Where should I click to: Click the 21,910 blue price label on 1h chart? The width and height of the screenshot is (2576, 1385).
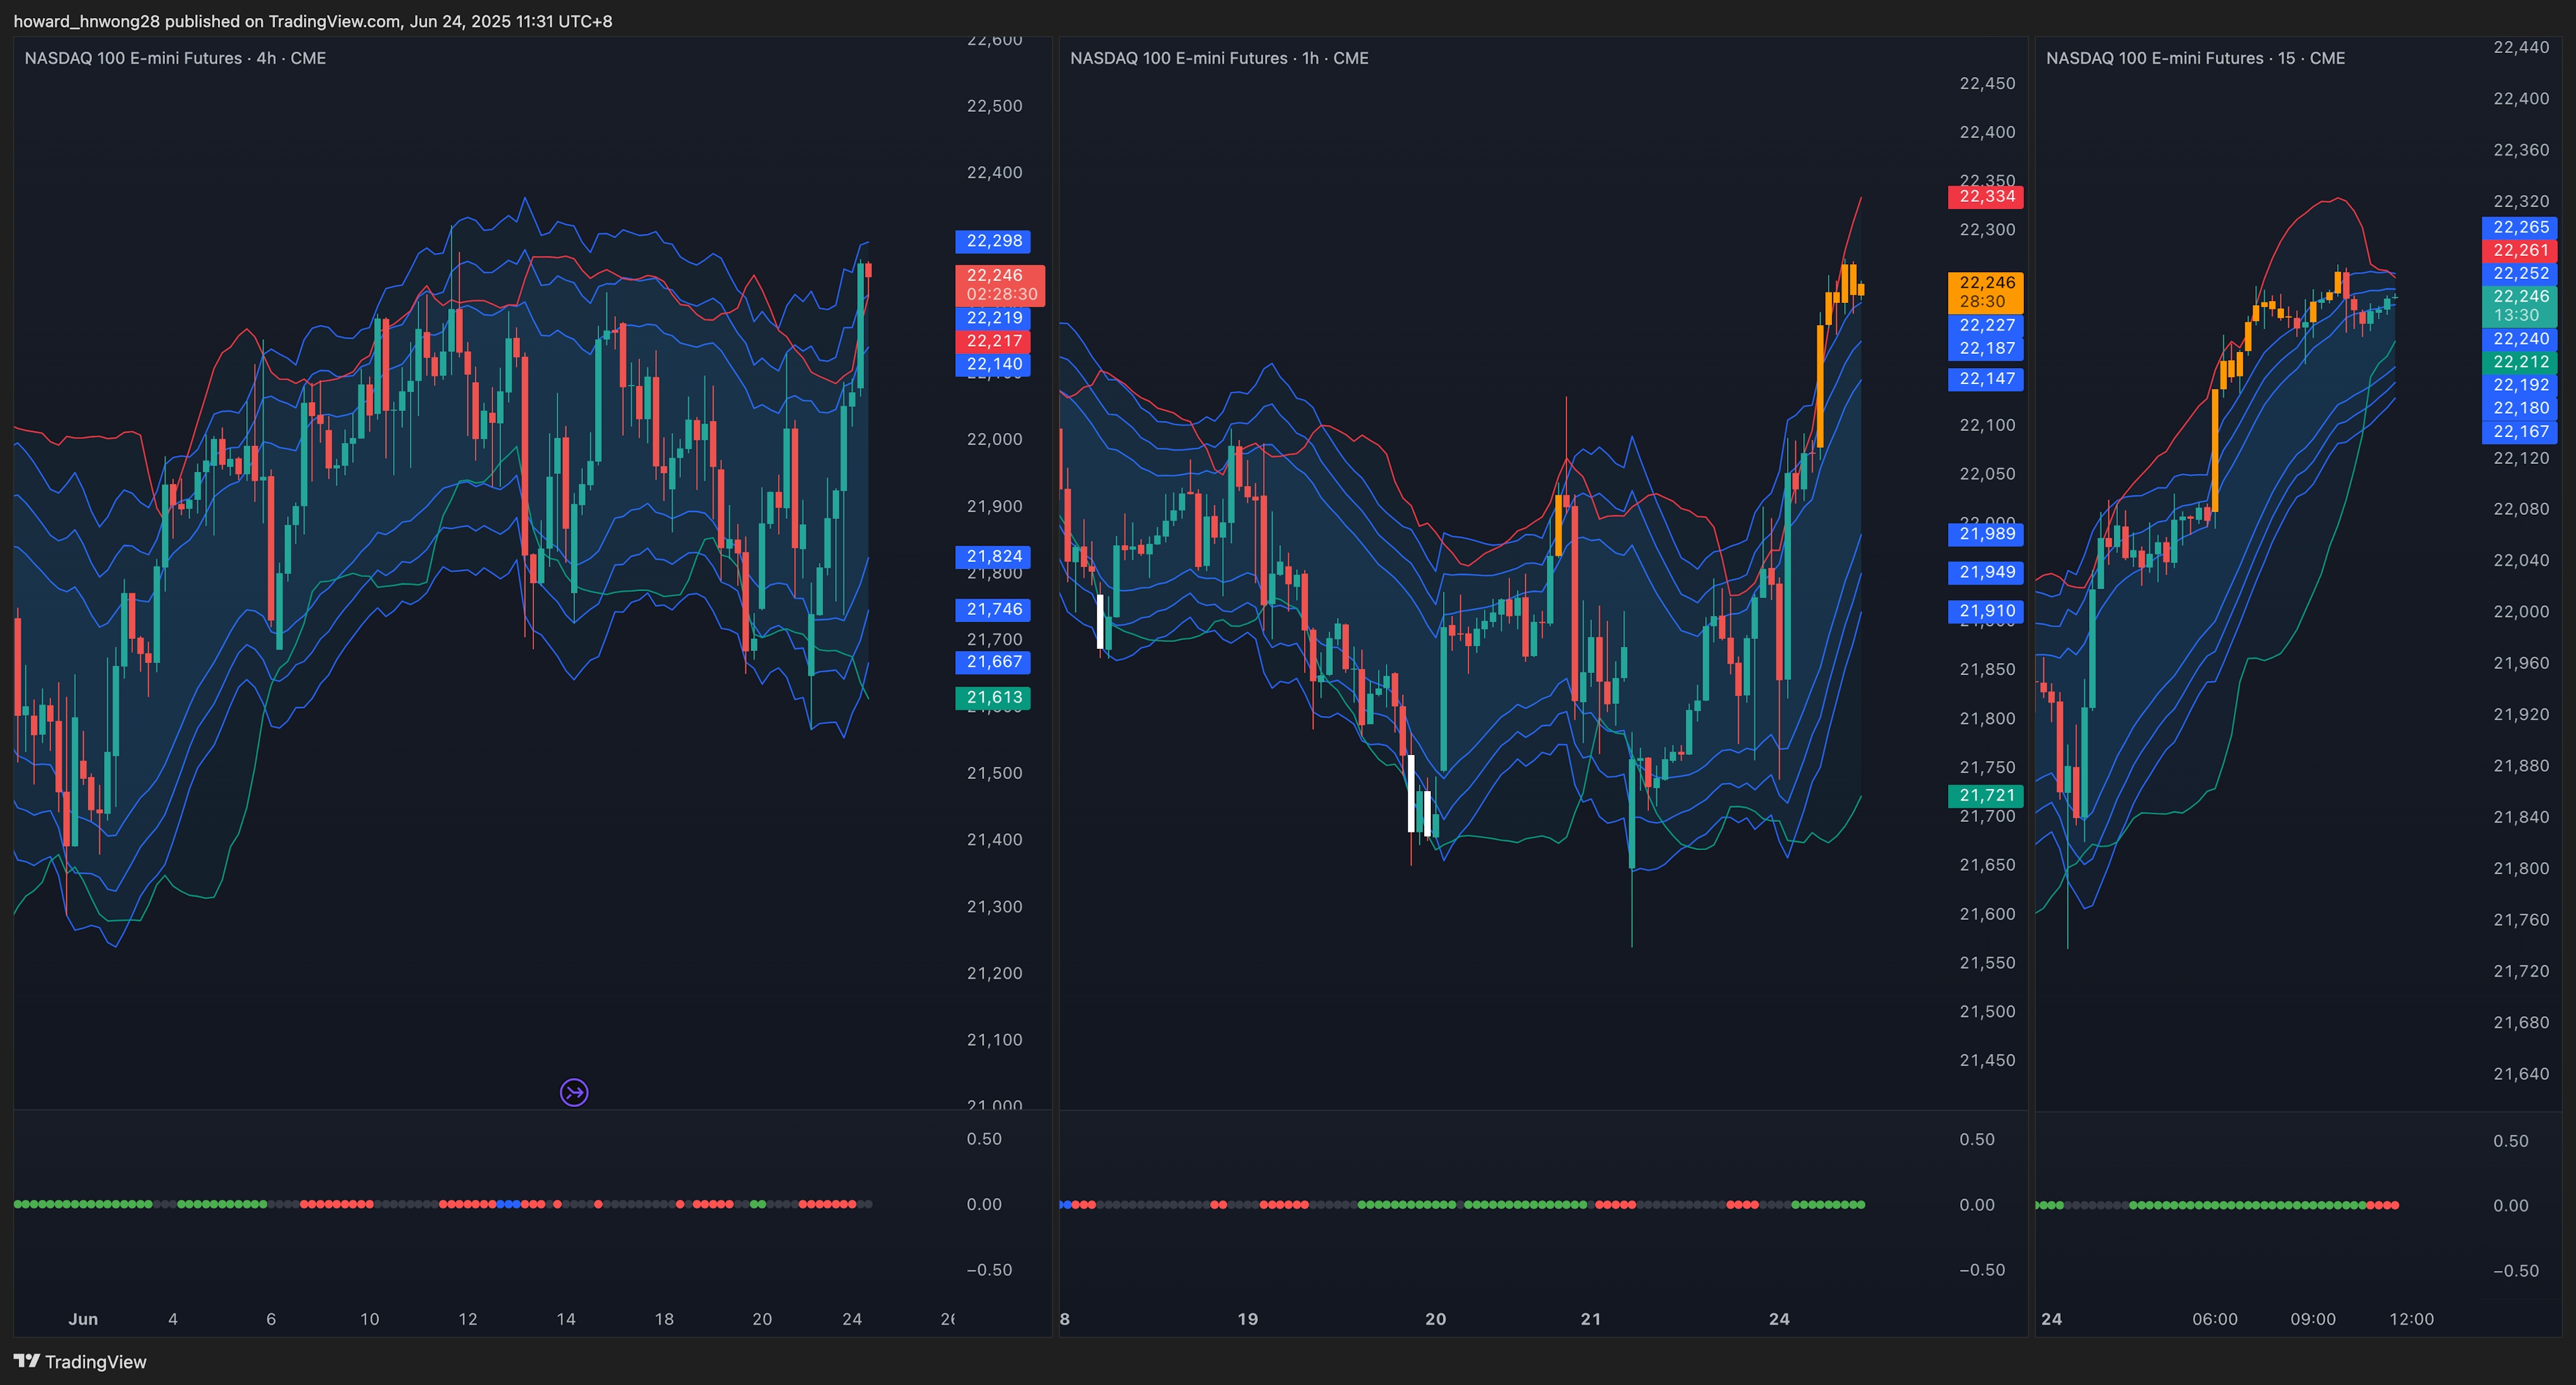[x=1986, y=611]
